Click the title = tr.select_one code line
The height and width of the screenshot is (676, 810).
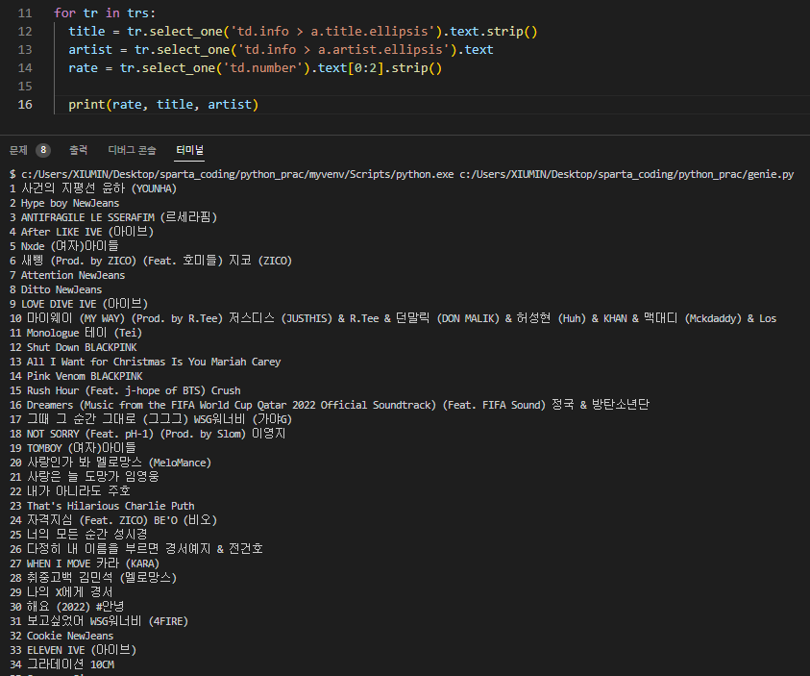point(303,32)
